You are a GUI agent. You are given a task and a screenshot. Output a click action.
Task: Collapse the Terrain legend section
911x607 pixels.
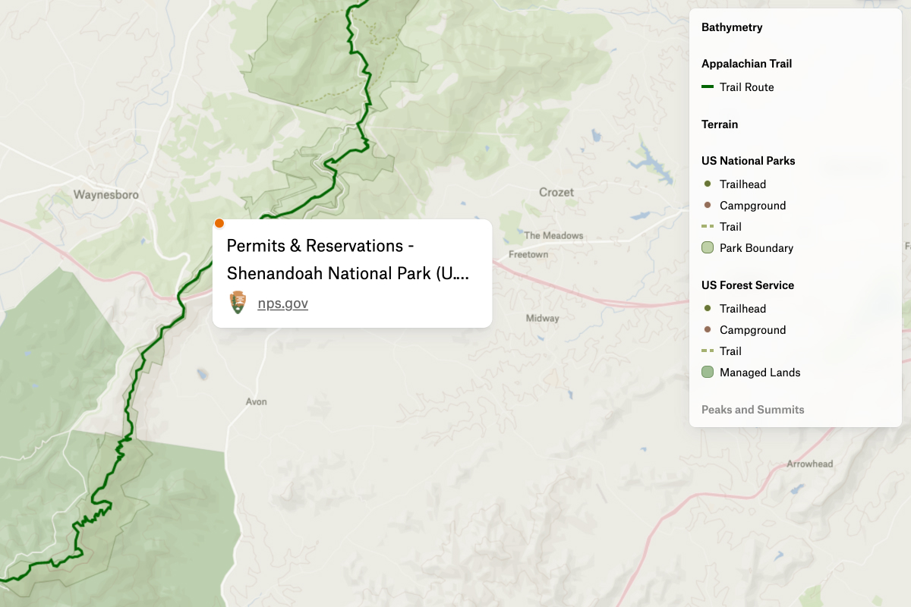coord(719,124)
